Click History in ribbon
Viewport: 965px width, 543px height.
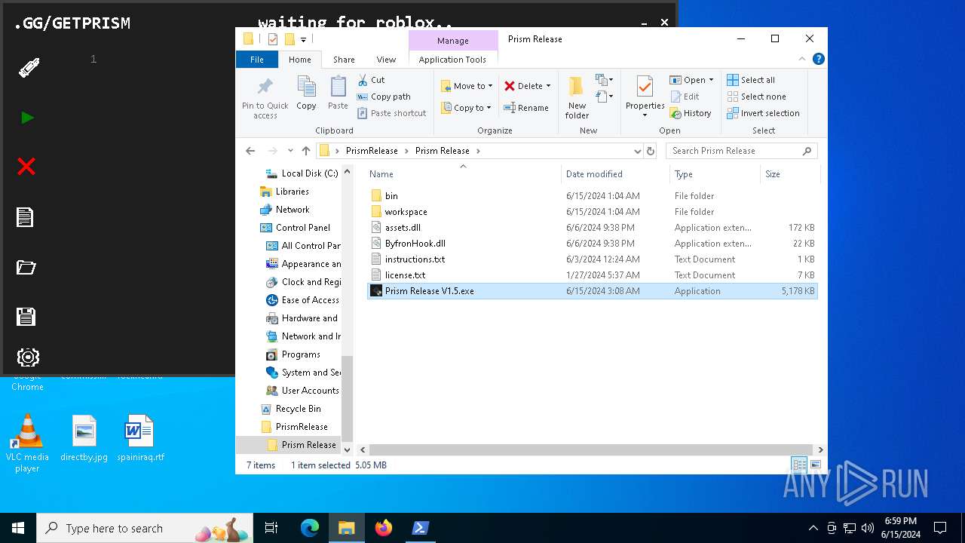pos(691,113)
